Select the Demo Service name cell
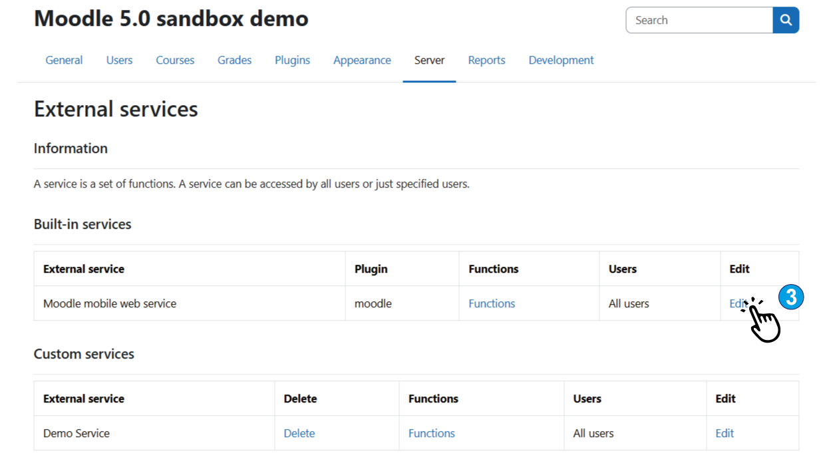Screen dimensions: 827x475 point(77,434)
